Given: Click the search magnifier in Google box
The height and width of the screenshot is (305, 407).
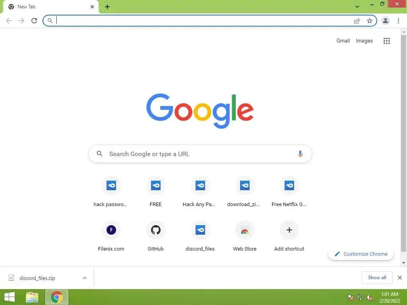Looking at the screenshot, I should click(99, 154).
